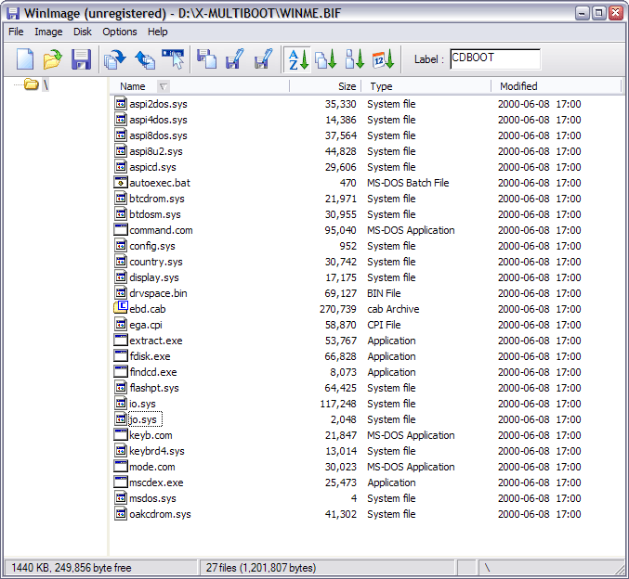
Task: Select the ebd.cab archive icon
Action: 121,308
